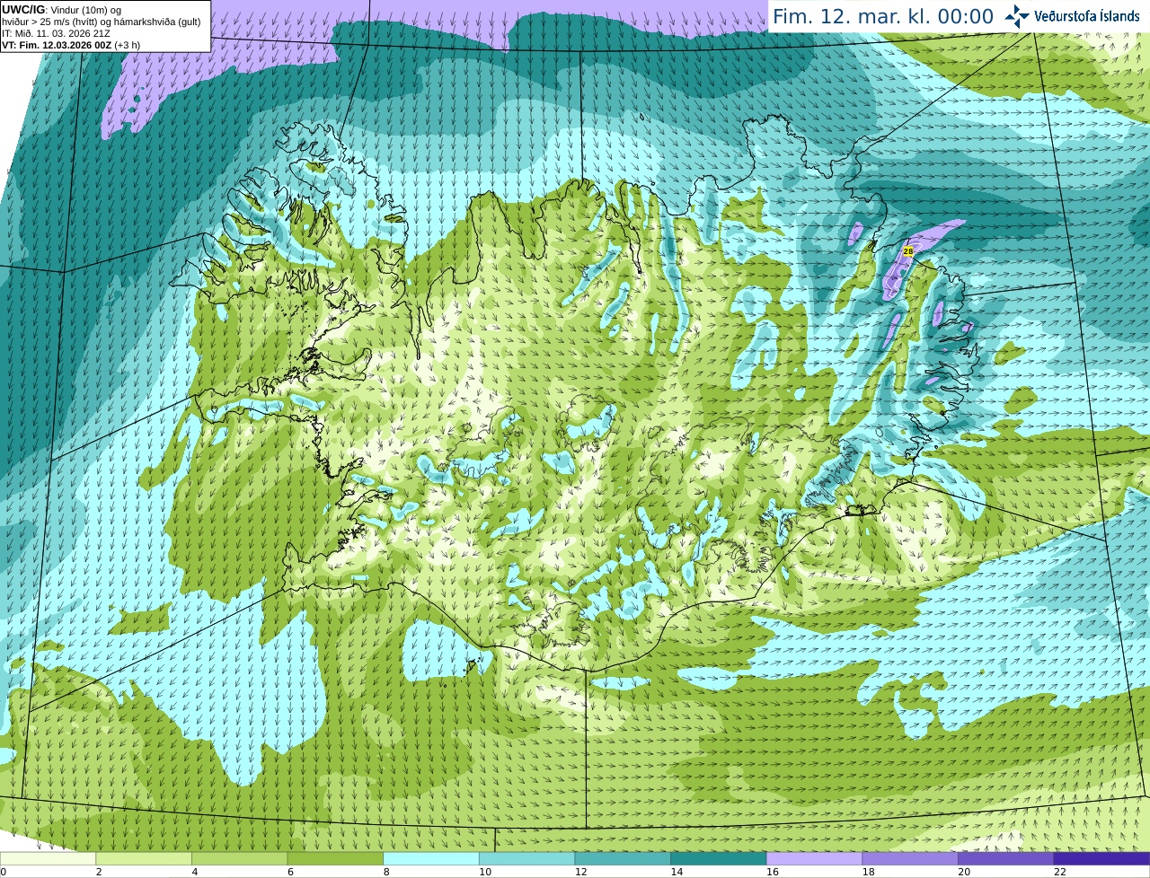
Task: Select the date header Fim. 12. mar. kl. 00:00
Action: click(x=883, y=16)
